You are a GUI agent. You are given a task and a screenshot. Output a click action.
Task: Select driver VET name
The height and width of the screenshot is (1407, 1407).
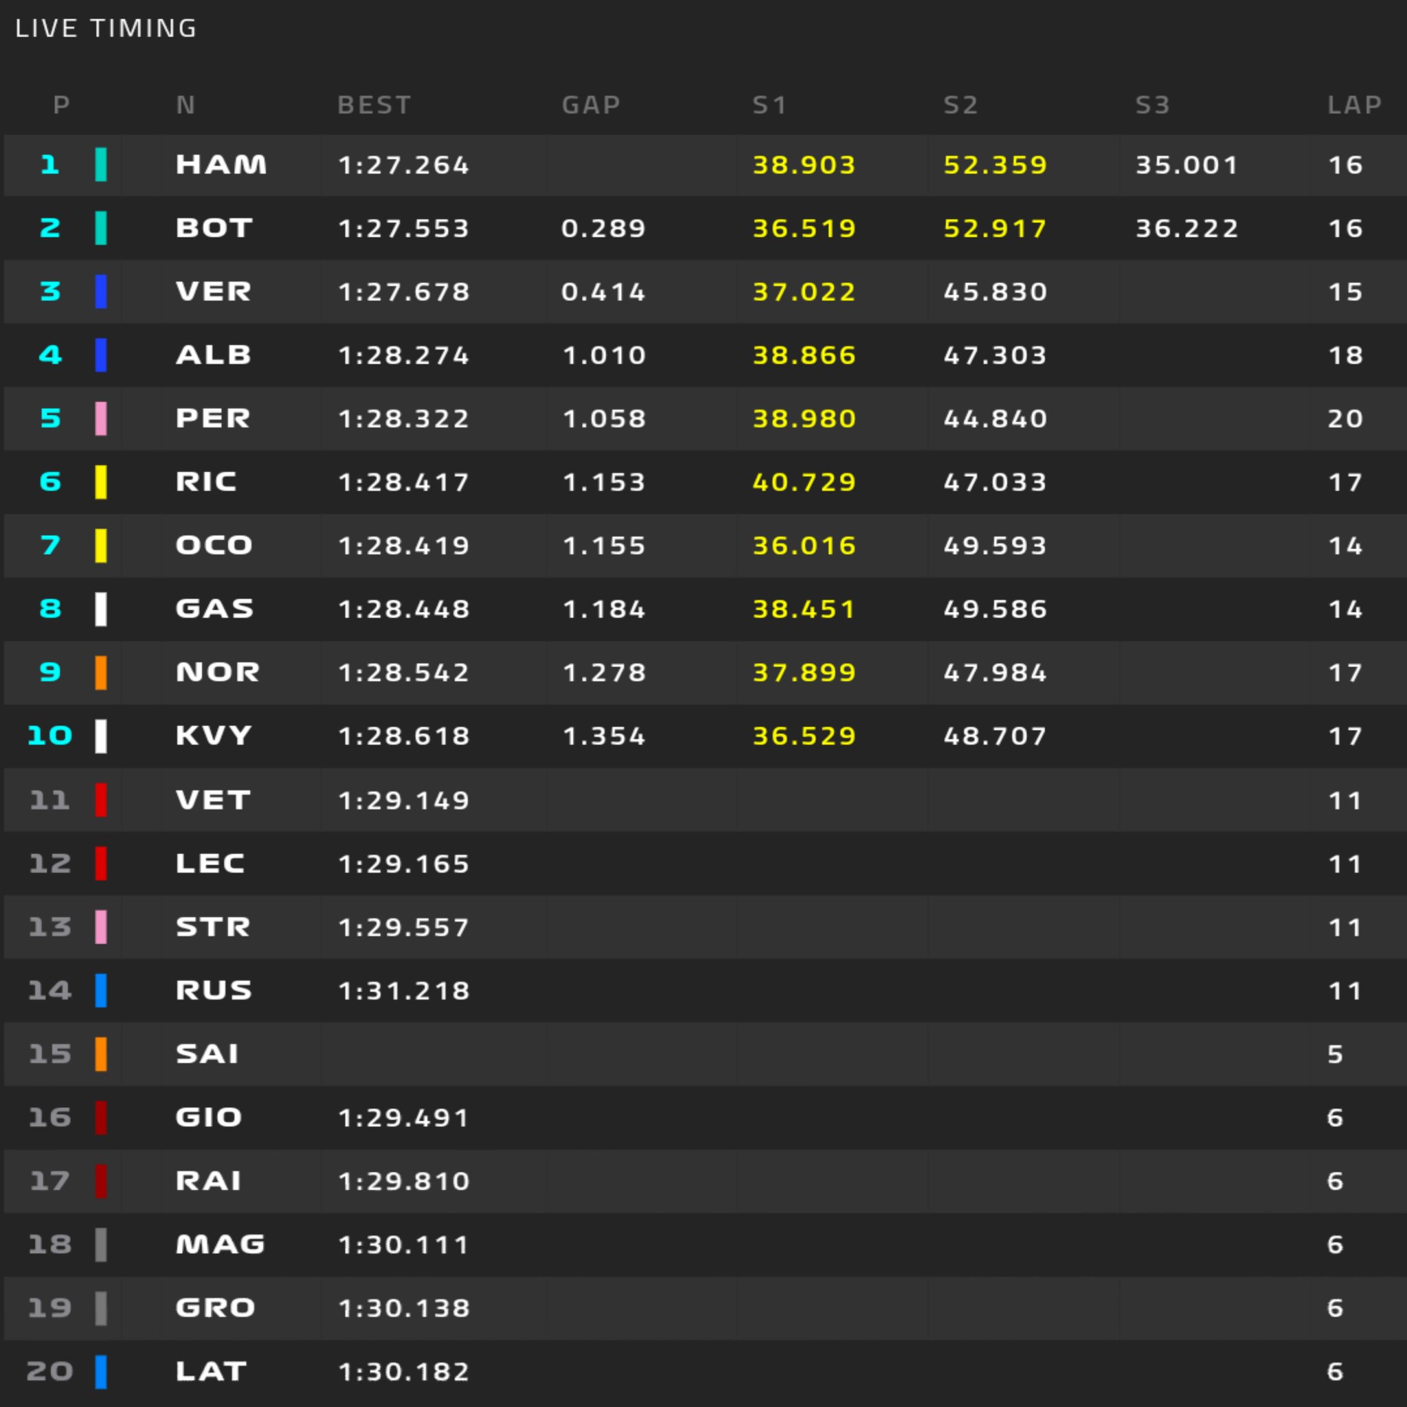[x=214, y=800]
